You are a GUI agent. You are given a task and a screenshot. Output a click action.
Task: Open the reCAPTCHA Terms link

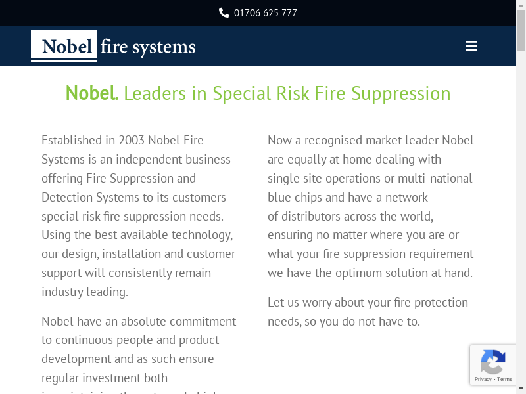505,379
